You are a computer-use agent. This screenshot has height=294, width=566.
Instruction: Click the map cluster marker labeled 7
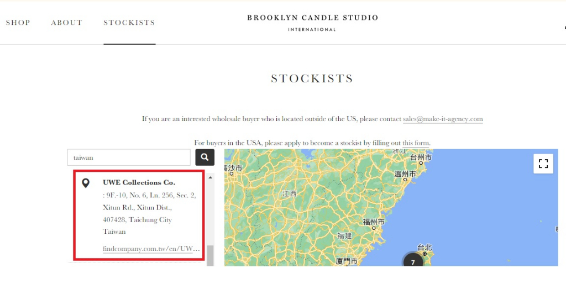(412, 261)
